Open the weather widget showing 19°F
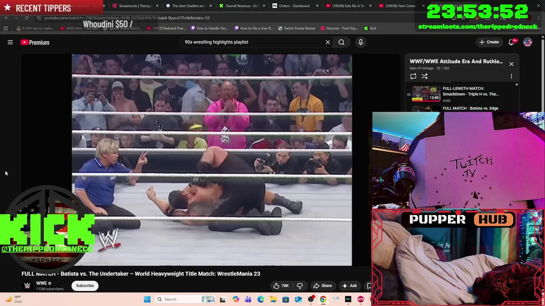 (13, 299)
